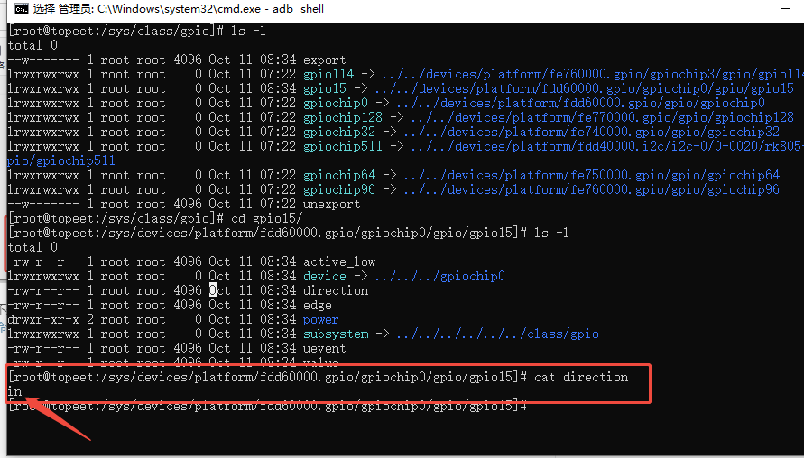The image size is (804, 458).
Task: Click the last empty prompt line ending with '#'
Action: (x=267, y=407)
